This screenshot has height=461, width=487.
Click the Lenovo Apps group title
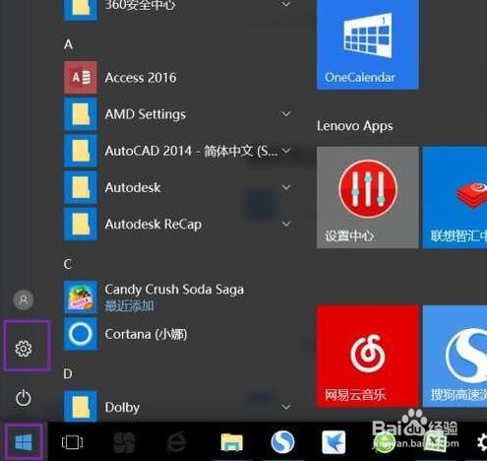pyautogui.click(x=354, y=126)
